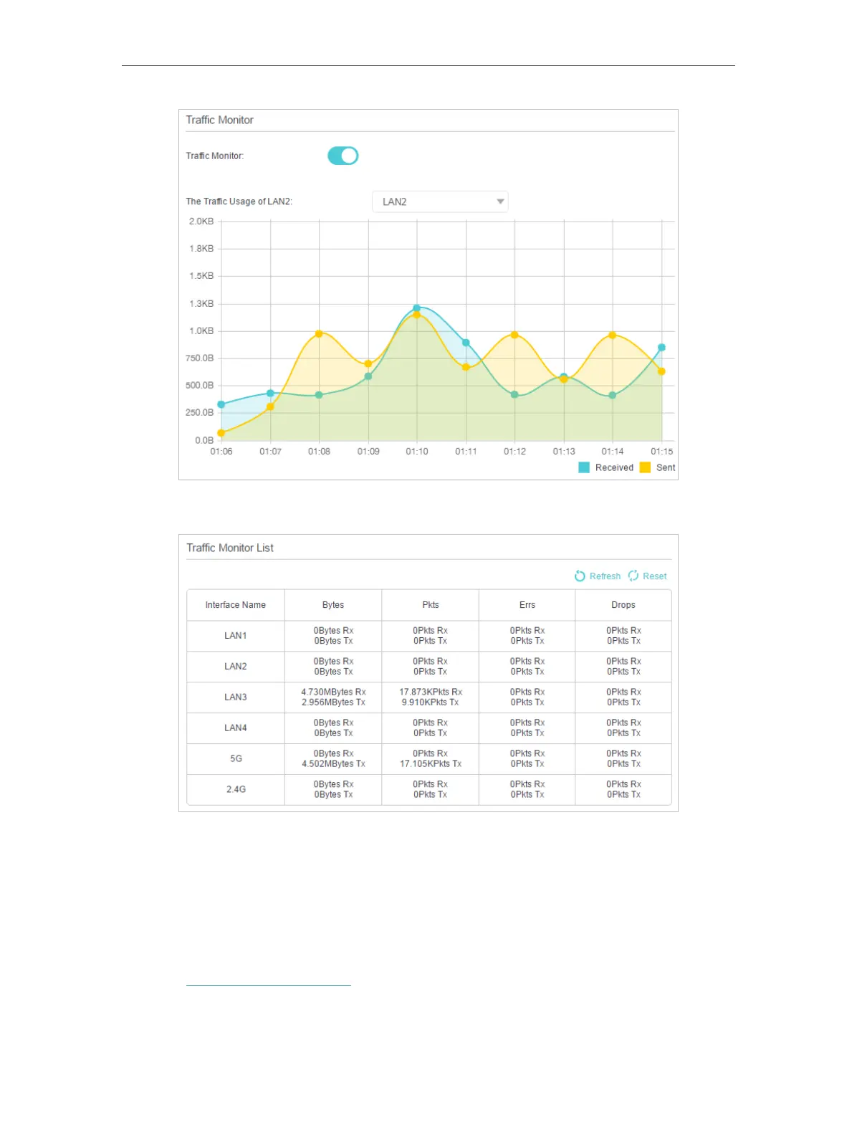Click the Reset link text
The height and width of the screenshot is (1134, 857).
(654, 576)
